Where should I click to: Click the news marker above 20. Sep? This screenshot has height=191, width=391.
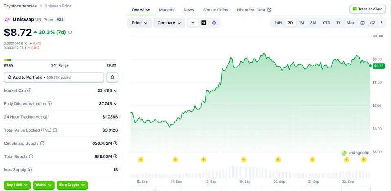pos(278,160)
